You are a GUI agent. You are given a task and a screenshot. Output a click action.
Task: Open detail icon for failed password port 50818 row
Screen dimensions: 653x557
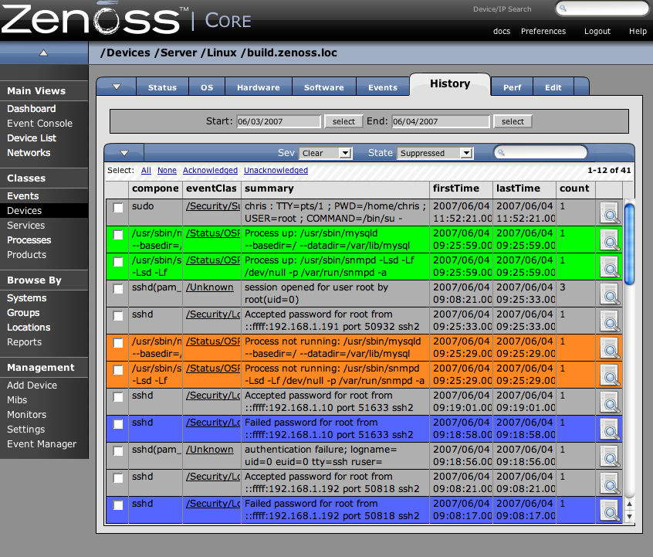click(x=610, y=511)
